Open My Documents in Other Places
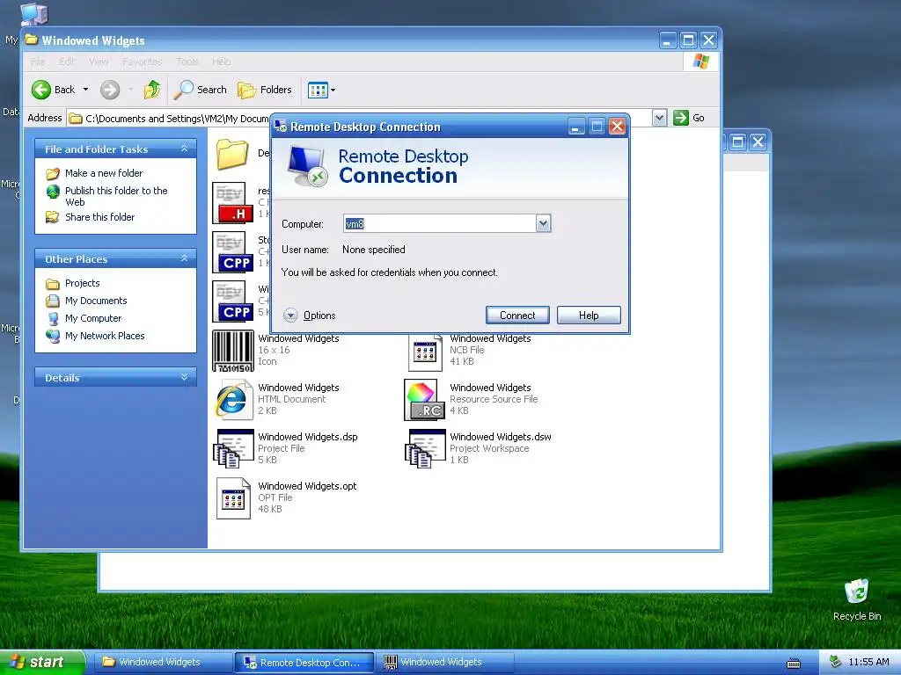 [x=96, y=301]
